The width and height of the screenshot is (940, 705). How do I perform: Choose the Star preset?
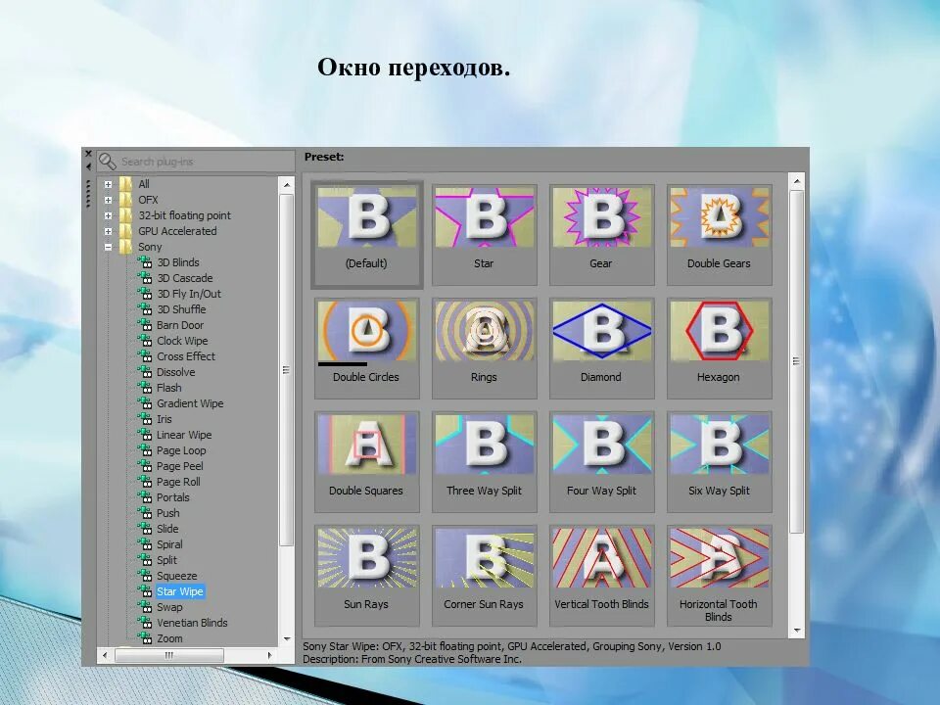pyautogui.click(x=484, y=223)
